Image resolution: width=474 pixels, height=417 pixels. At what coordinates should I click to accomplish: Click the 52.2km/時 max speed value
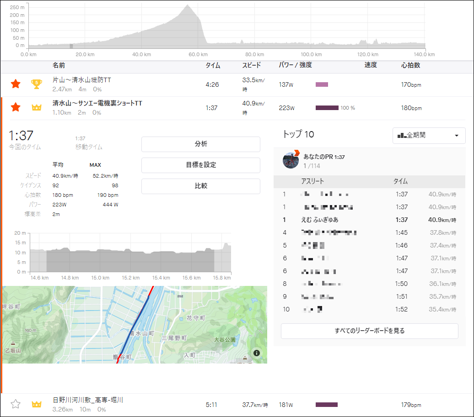tap(106, 176)
